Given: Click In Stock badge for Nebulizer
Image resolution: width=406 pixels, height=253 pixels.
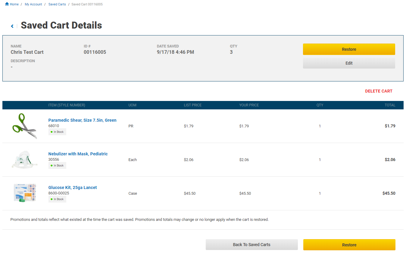Looking at the screenshot, I should [57, 166].
